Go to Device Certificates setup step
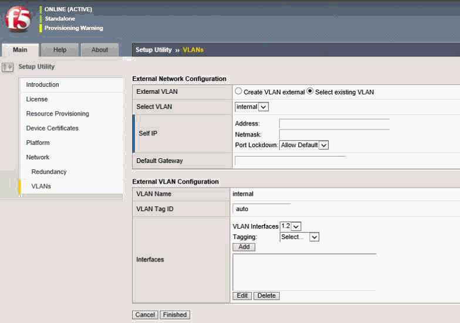The width and height of the screenshot is (460, 323). tap(52, 128)
